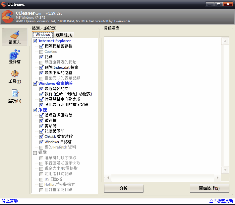Enable Hotfix 反安裝檔案 checkbox
Viewport: 235px width, 205px height.
[x=41, y=185]
